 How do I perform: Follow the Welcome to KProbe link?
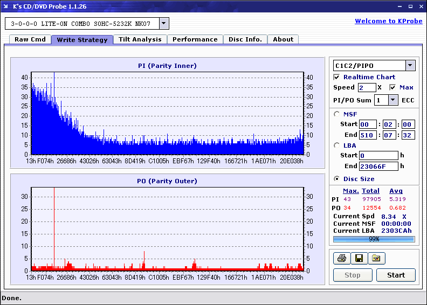[388, 21]
